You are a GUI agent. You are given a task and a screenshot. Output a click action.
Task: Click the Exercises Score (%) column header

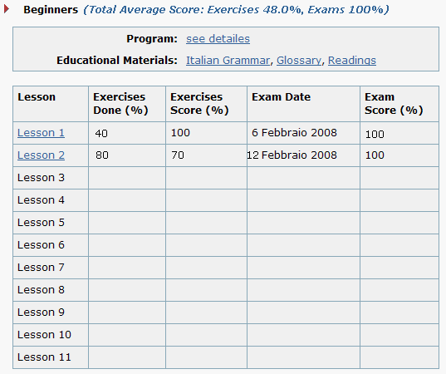click(x=199, y=104)
